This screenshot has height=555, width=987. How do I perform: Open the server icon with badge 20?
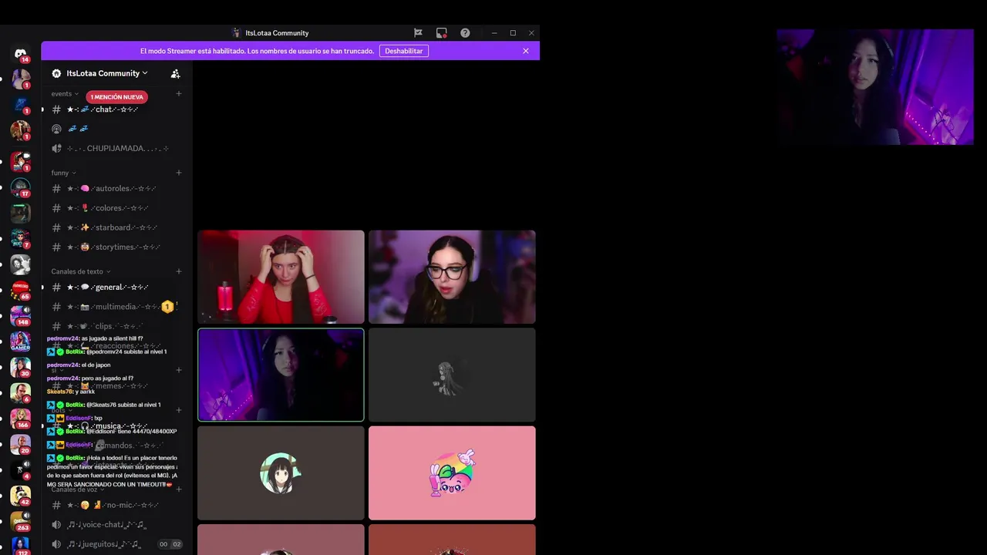21,445
